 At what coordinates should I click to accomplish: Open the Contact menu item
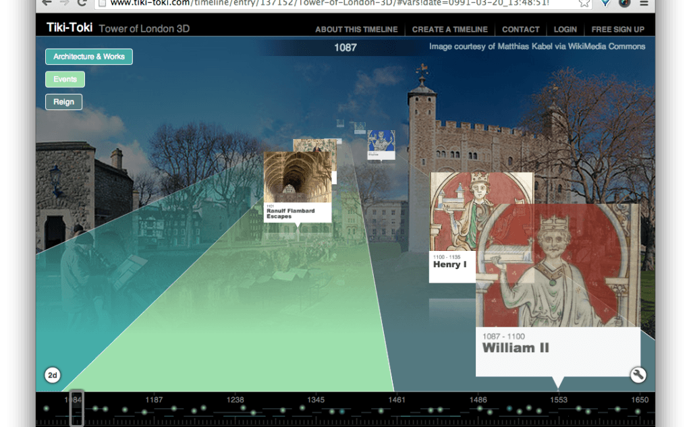(x=520, y=30)
